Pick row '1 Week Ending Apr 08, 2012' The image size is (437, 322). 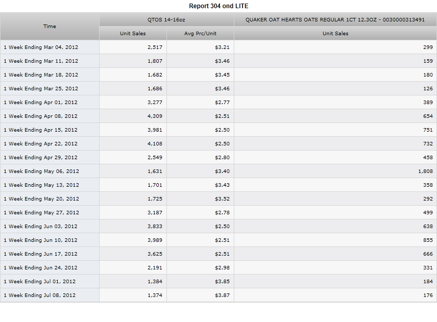click(x=218, y=116)
